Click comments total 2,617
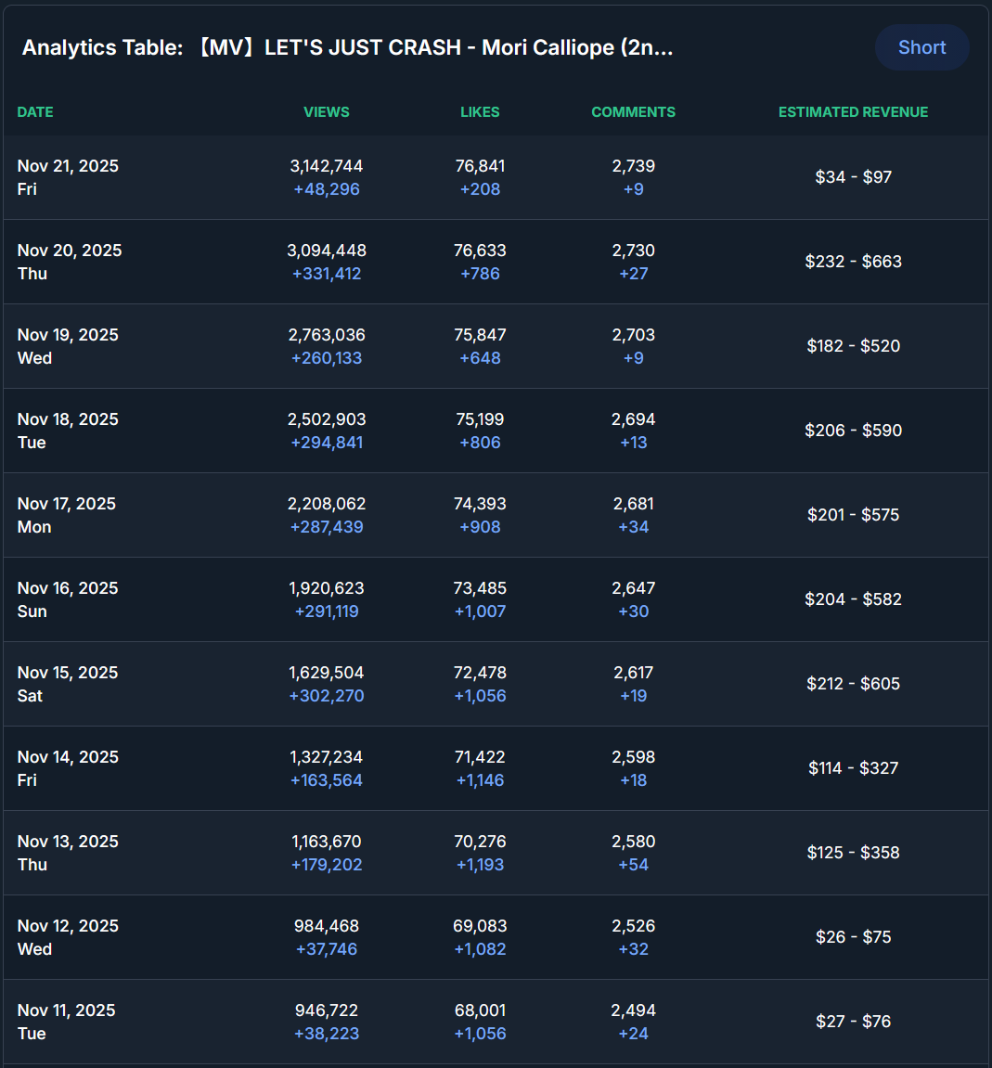 (x=633, y=673)
